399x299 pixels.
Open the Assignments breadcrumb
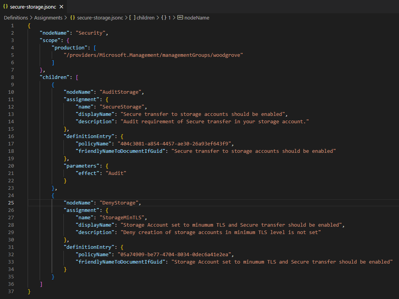coord(48,18)
